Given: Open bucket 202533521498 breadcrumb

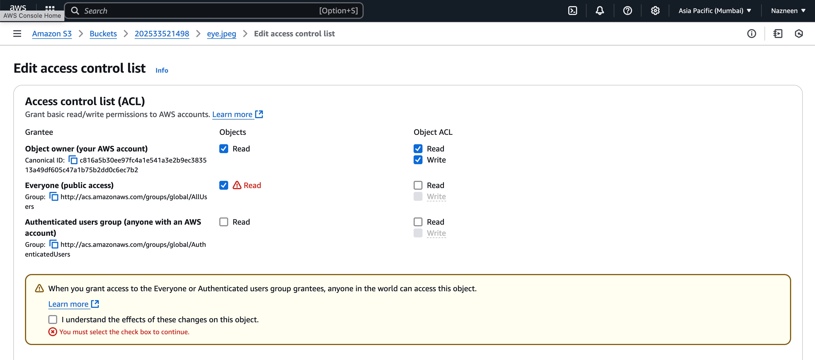Looking at the screenshot, I should (162, 34).
